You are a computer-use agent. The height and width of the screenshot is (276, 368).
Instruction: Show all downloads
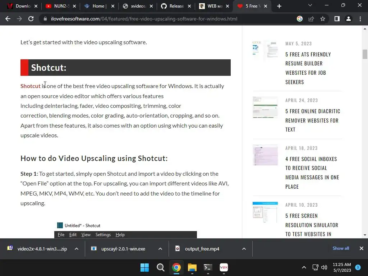(x=341, y=248)
